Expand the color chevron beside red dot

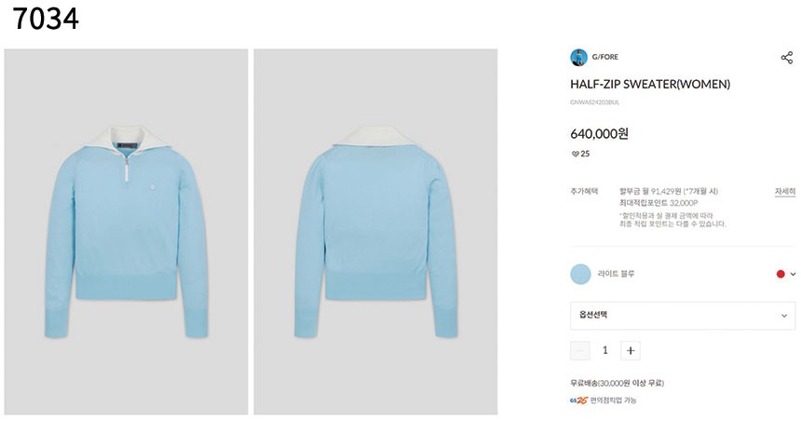[x=793, y=274]
